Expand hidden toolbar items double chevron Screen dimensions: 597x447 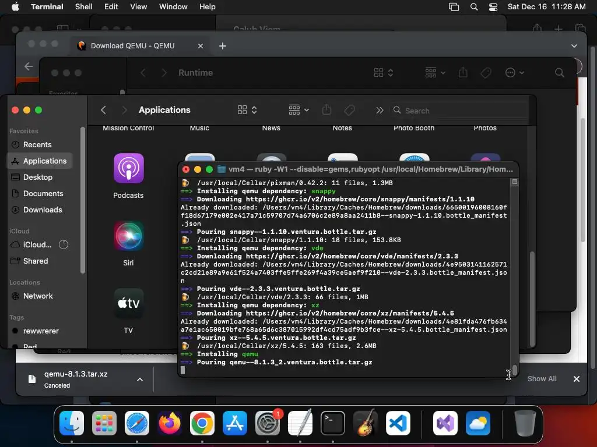380,110
